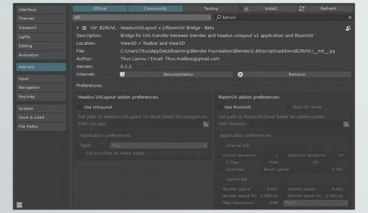Screen dimensions: 368x213
Task: Click the Path RizomUV text field
Action: click(x=296, y=124)
